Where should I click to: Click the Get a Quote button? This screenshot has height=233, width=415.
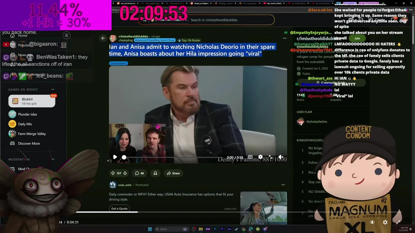click(119, 208)
